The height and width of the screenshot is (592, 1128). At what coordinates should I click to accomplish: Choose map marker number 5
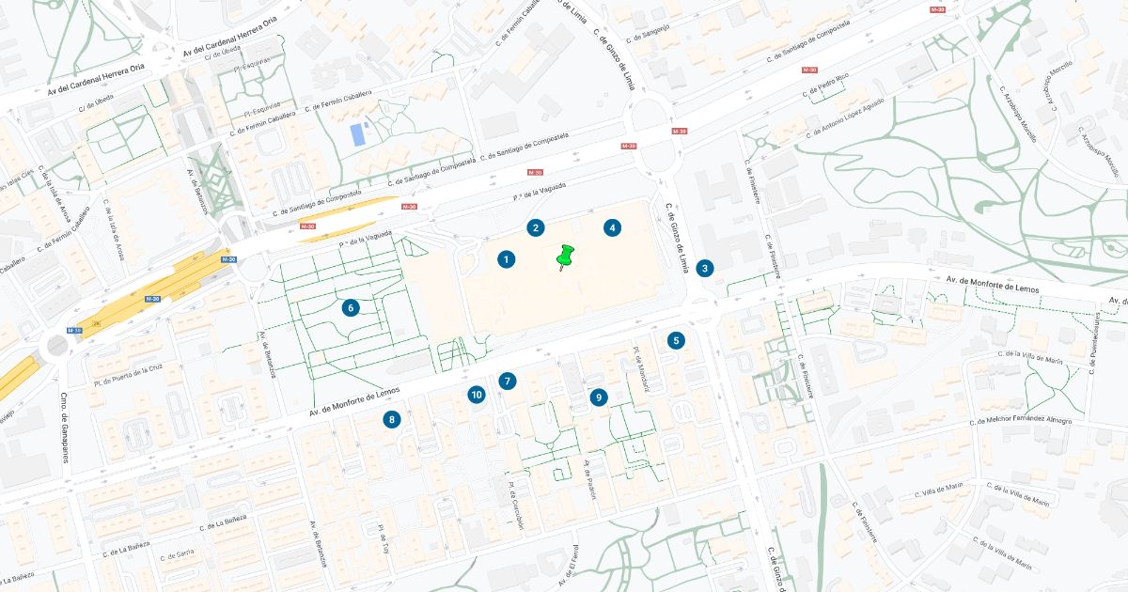click(x=675, y=340)
